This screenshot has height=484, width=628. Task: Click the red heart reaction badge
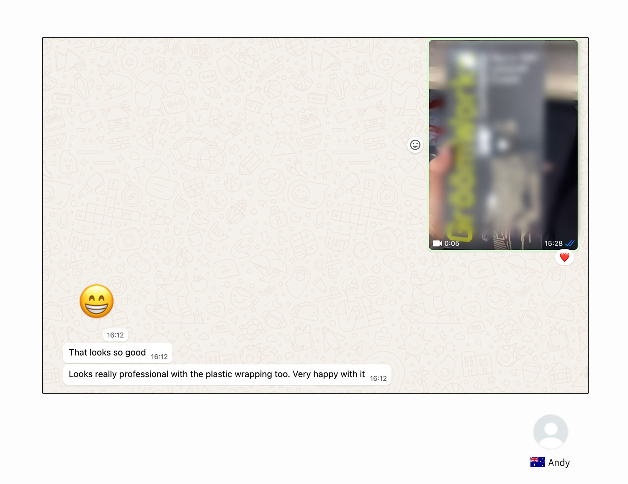(564, 257)
